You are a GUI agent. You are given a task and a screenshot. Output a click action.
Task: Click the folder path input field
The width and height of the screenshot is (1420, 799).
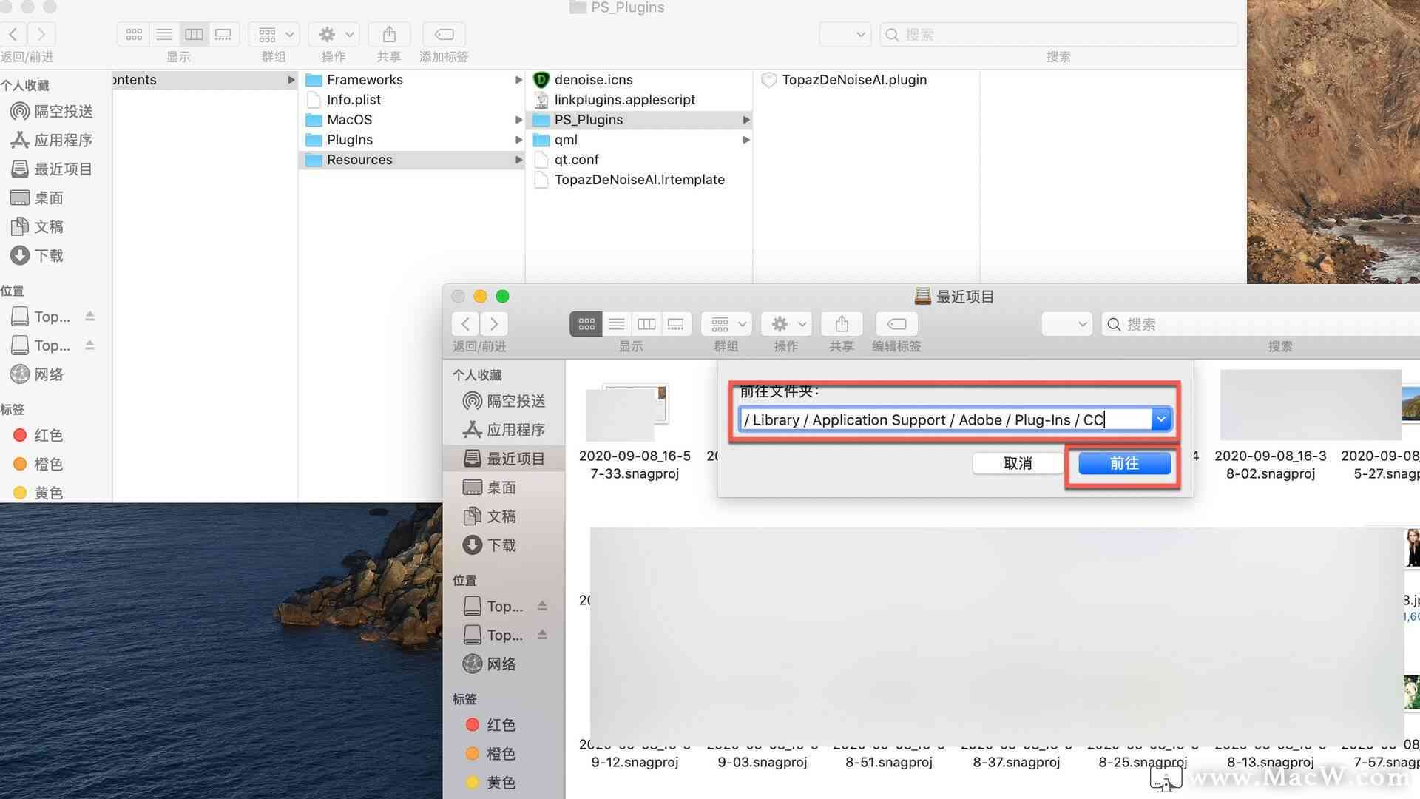945,420
